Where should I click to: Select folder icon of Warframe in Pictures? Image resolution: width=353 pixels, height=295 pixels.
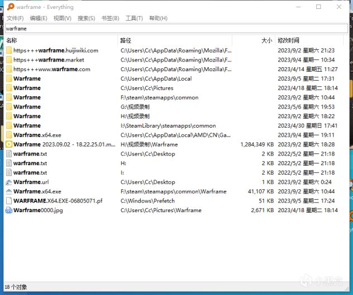tap(9, 88)
